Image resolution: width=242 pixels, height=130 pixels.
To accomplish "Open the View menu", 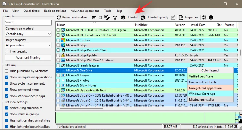I will pos(15,11).
